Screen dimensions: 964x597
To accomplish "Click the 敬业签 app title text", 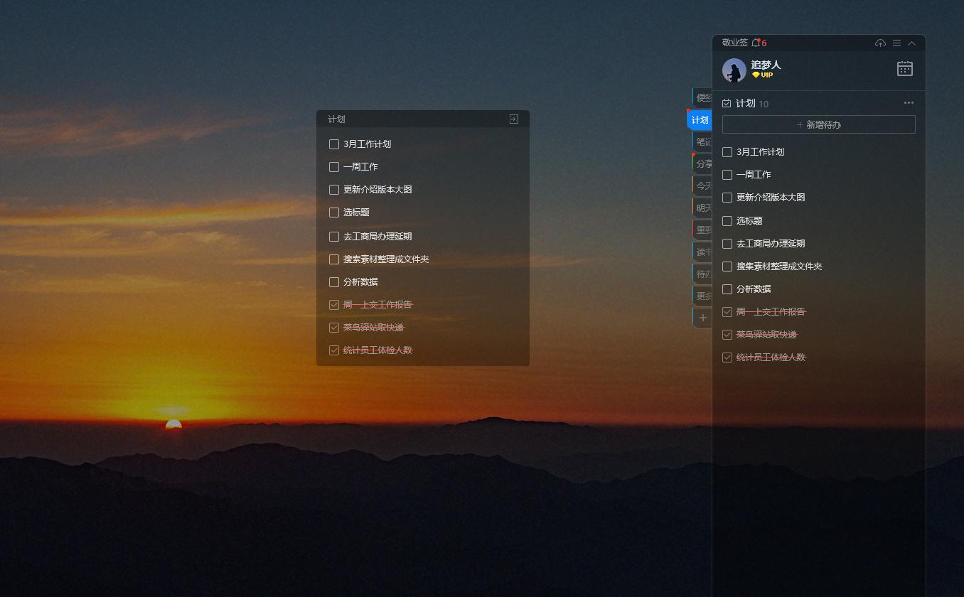I will coord(735,43).
